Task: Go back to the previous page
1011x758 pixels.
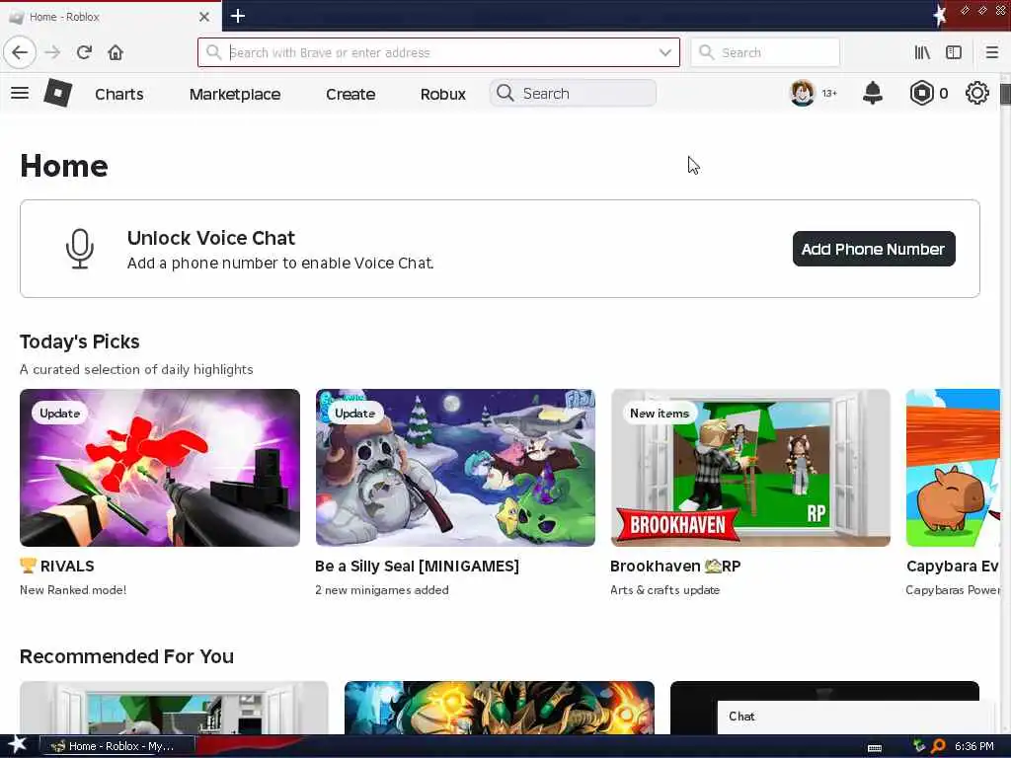Action: click(20, 52)
